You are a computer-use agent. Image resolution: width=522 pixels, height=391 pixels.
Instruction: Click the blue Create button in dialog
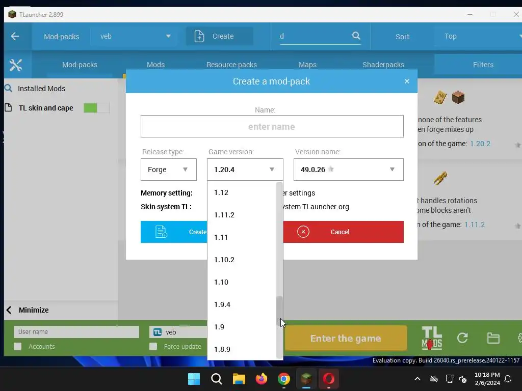click(x=174, y=232)
